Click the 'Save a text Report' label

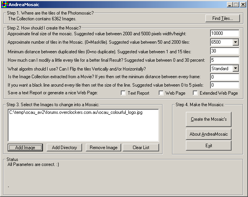(x=53, y=93)
